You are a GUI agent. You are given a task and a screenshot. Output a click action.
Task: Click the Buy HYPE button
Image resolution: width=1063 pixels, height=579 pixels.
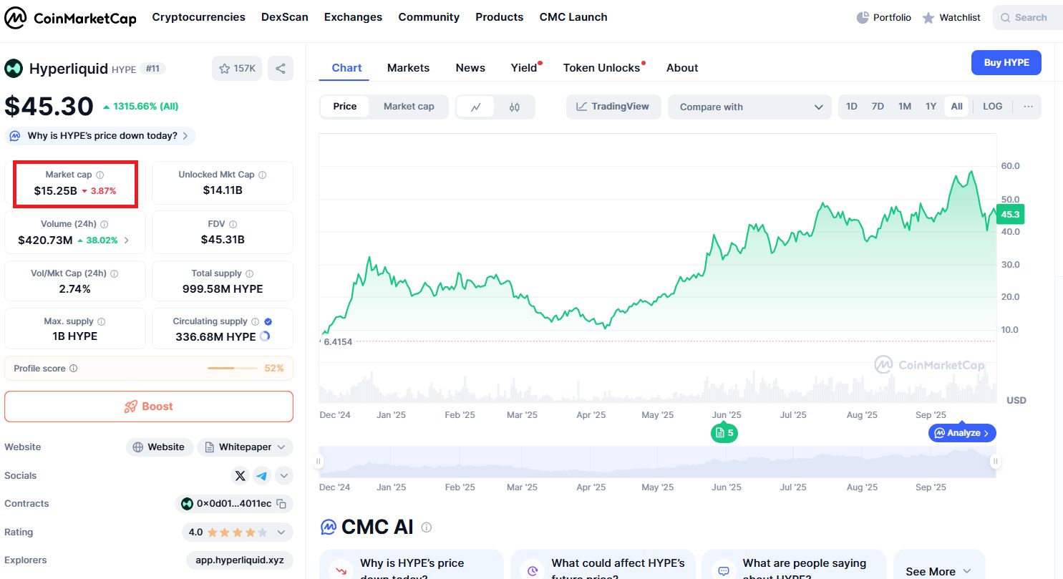[1006, 63]
